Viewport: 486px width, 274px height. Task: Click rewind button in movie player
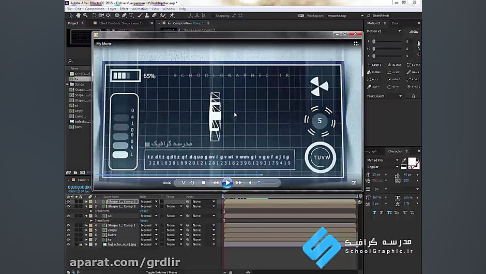216,183
